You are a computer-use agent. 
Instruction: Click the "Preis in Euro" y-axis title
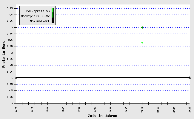tap(4, 54)
